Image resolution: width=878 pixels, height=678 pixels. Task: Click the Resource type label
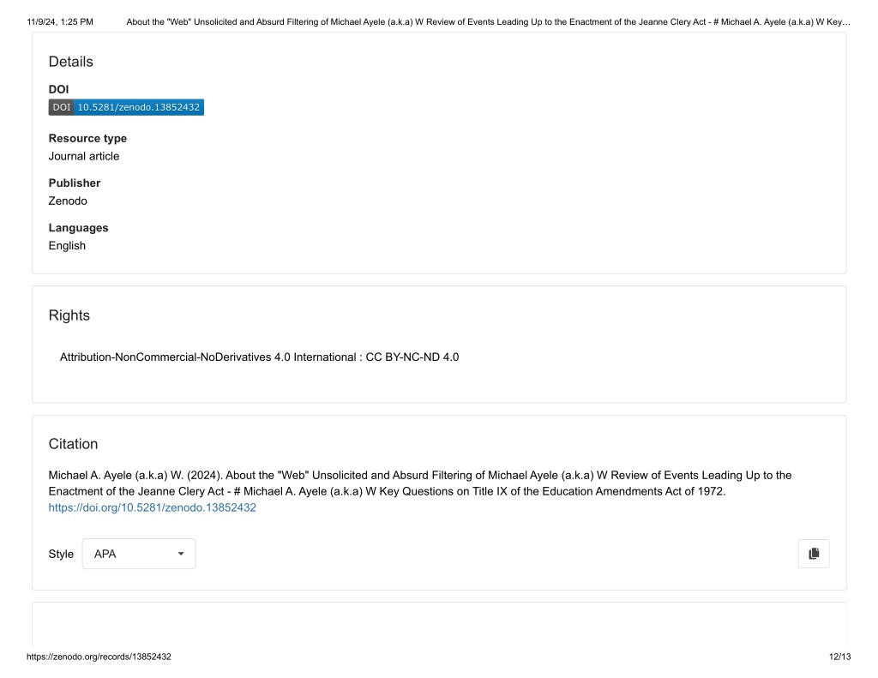(x=88, y=138)
